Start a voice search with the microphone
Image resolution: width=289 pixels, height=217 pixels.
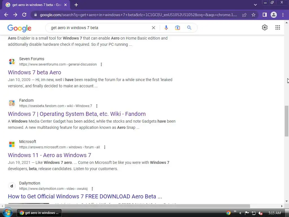coord(166,28)
